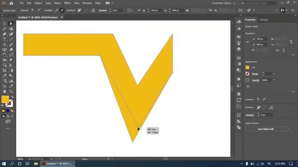Viewport: 298px width, 167px height.
Task: Set paint attribute to None
Action: click(x=12, y=111)
